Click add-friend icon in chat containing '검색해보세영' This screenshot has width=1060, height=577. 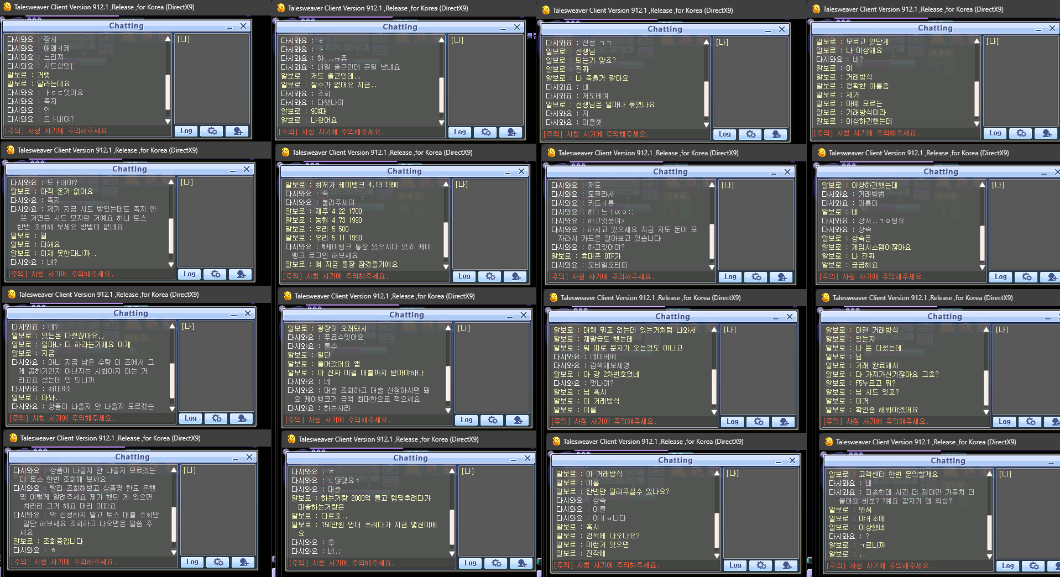(784, 422)
